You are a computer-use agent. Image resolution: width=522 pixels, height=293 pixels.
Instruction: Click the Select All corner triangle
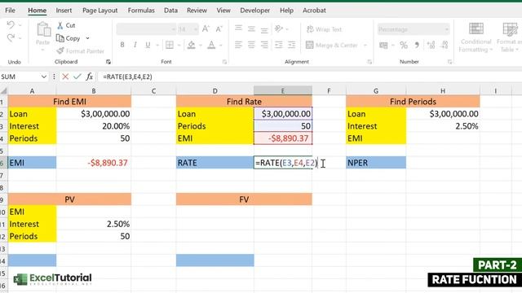pyautogui.click(x=3, y=90)
